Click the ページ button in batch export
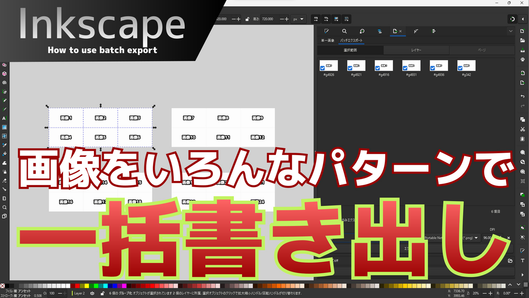 (x=482, y=49)
